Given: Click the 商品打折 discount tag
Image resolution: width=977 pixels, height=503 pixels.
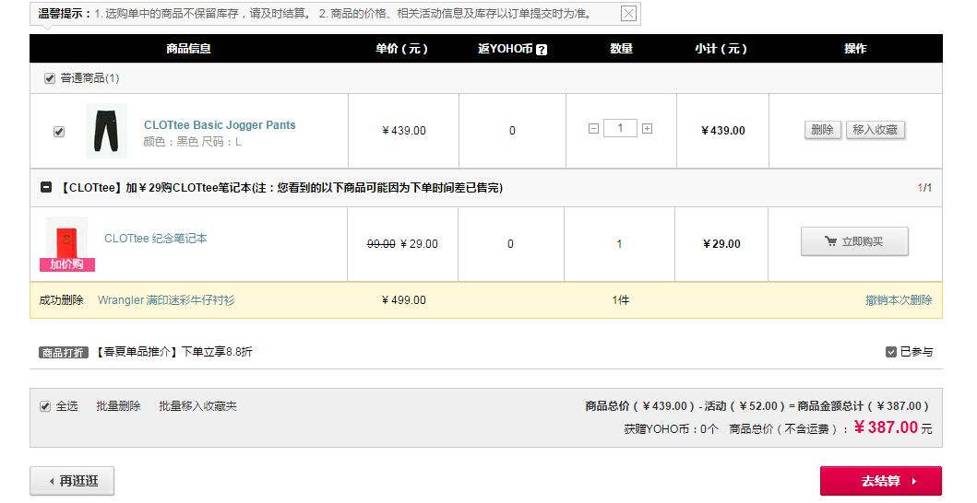Looking at the screenshot, I should 64,352.
